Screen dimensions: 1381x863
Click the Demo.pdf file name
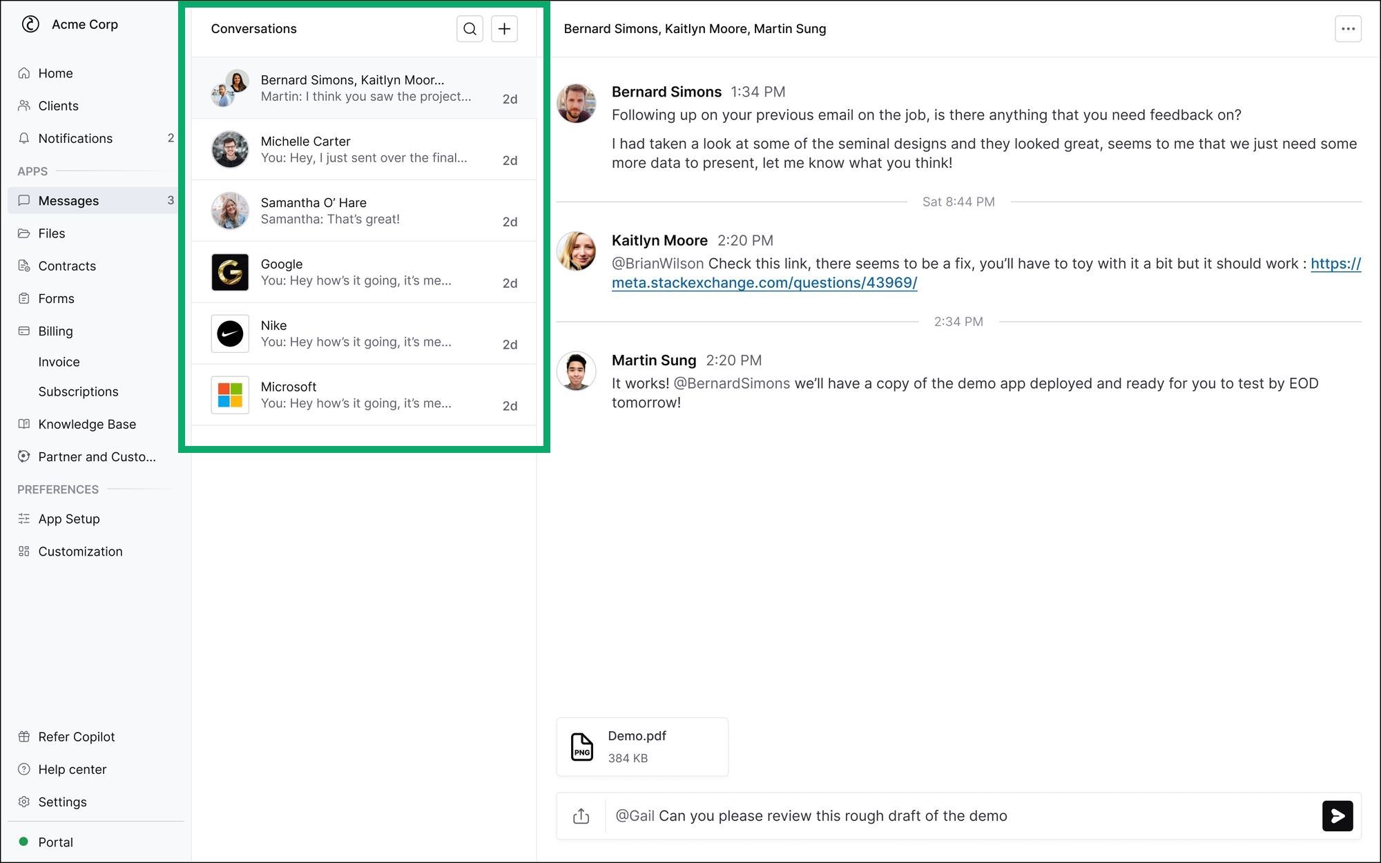[637, 736]
